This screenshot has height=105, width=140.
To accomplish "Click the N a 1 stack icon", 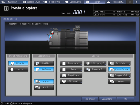I will coord(38,87).
